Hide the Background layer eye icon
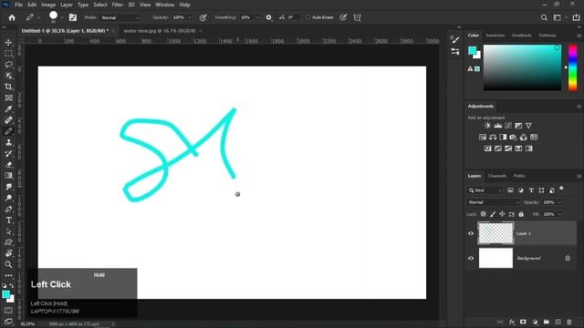584x328 pixels. click(471, 258)
